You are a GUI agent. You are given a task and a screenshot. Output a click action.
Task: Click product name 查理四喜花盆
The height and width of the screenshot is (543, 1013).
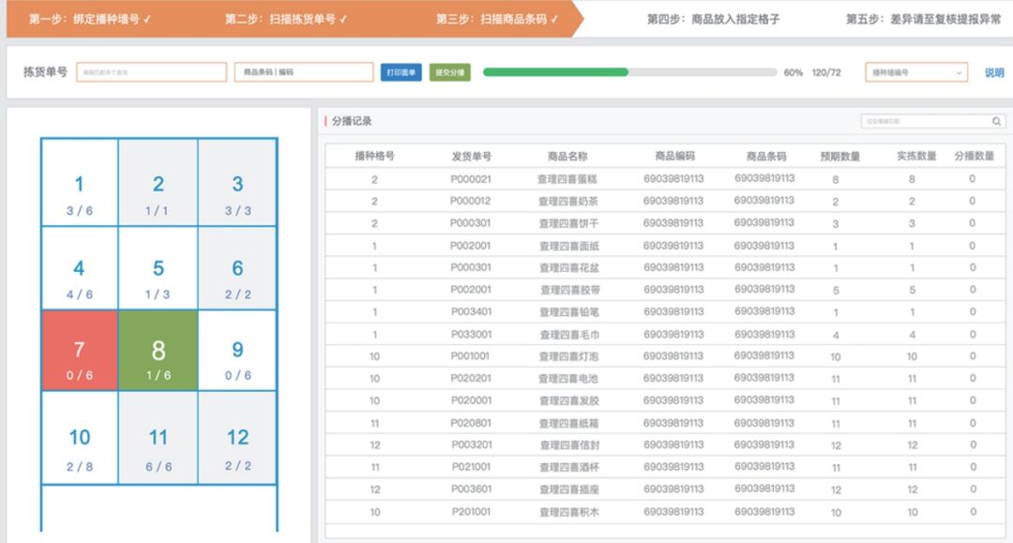pyautogui.click(x=568, y=267)
